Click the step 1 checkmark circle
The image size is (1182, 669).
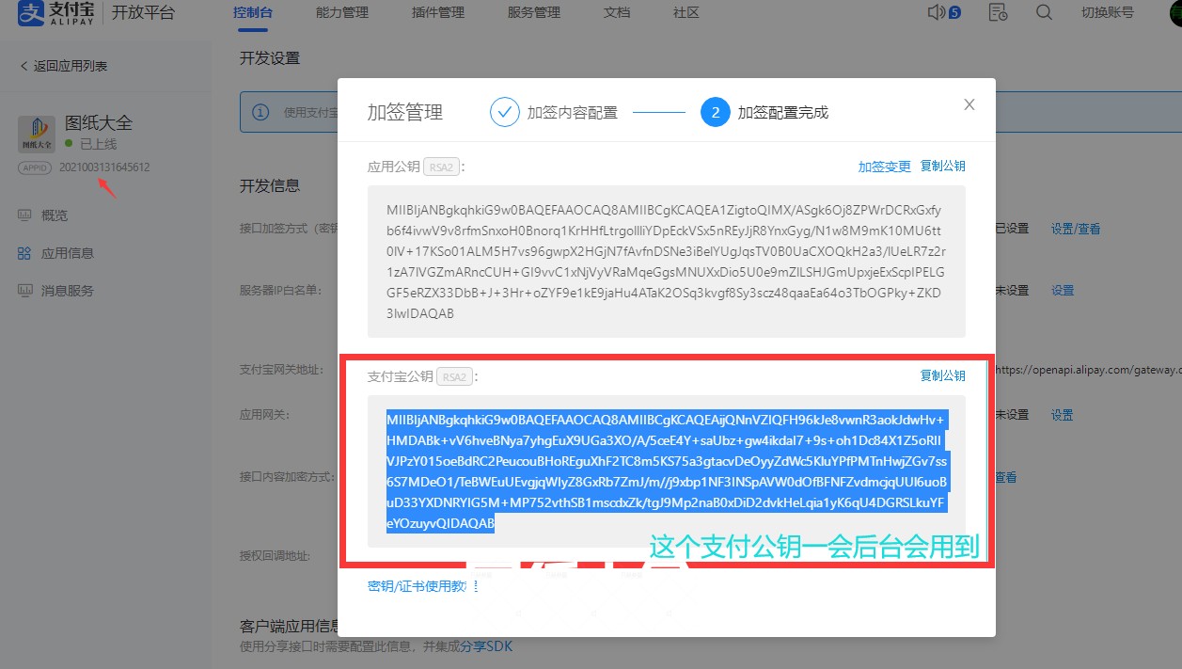[505, 112]
